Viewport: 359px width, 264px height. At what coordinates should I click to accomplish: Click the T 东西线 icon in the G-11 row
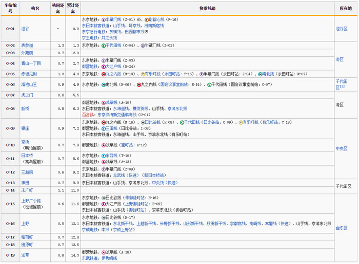tap(104, 156)
